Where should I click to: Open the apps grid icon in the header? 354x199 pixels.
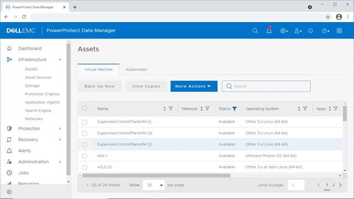(339, 31)
